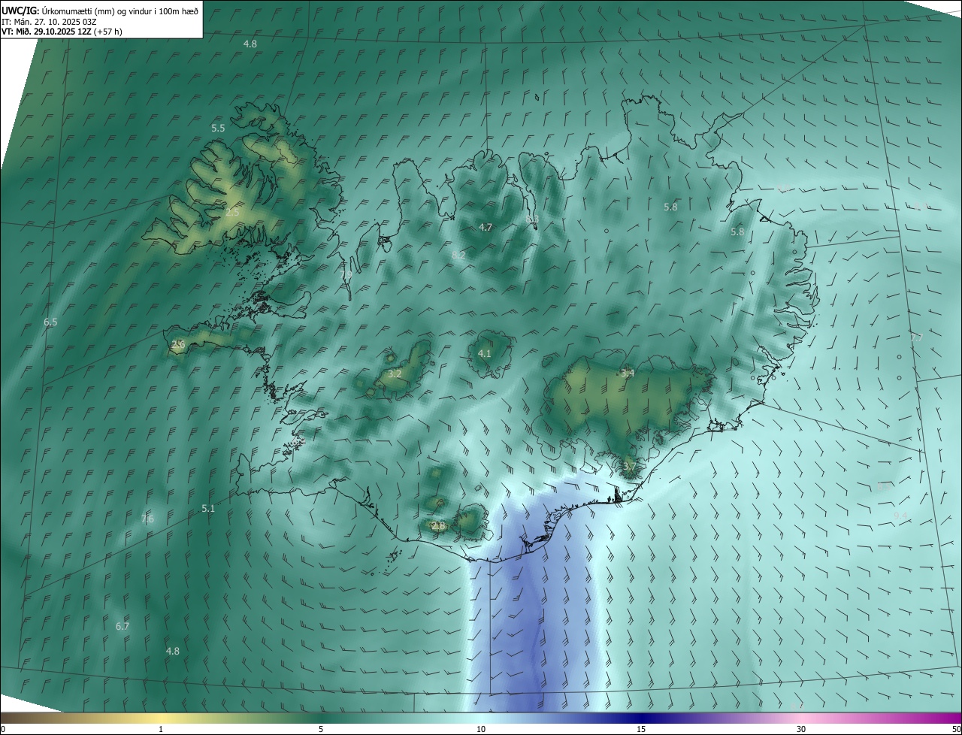Click the 3.7 value label
Screen dimensions: 962x735
pos(629,466)
